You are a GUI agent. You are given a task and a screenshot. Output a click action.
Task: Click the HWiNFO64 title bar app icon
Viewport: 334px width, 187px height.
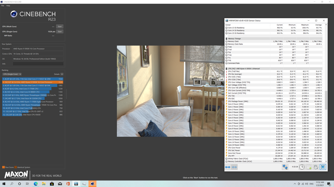coord(226,21)
